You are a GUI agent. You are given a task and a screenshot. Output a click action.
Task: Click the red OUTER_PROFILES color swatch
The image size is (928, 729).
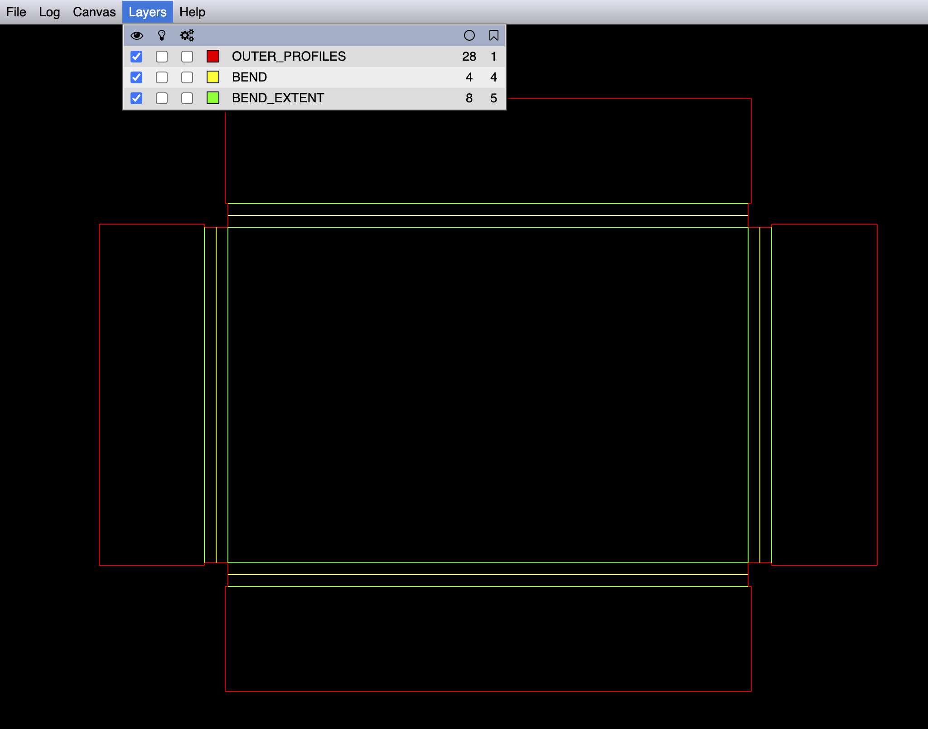[x=213, y=56]
